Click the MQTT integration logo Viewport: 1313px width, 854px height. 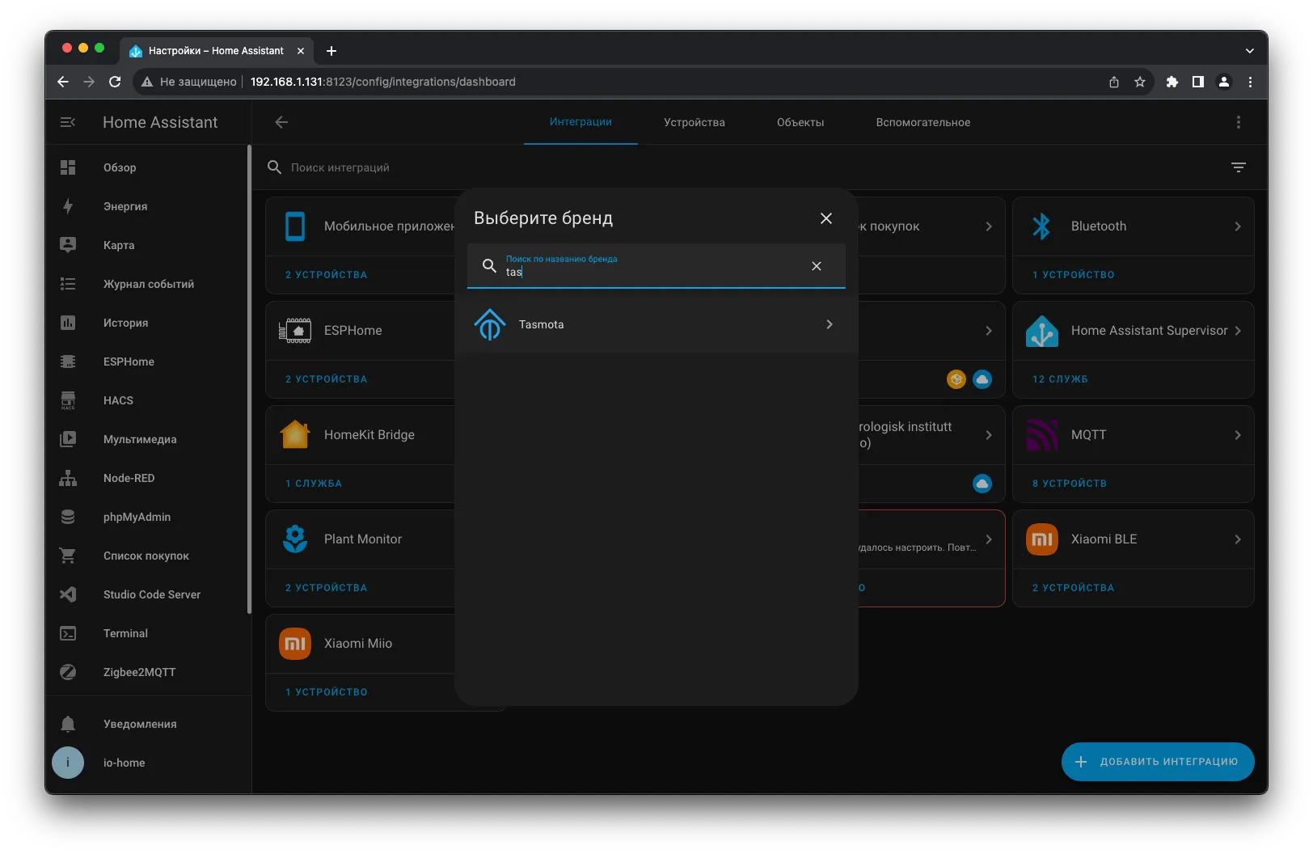click(x=1042, y=435)
